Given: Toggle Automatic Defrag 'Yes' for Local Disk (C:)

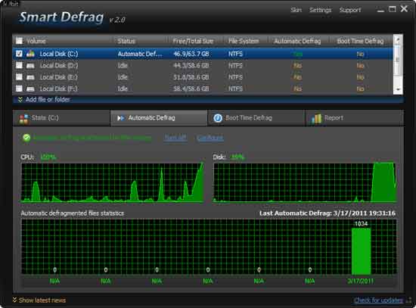Looking at the screenshot, I should (x=298, y=54).
